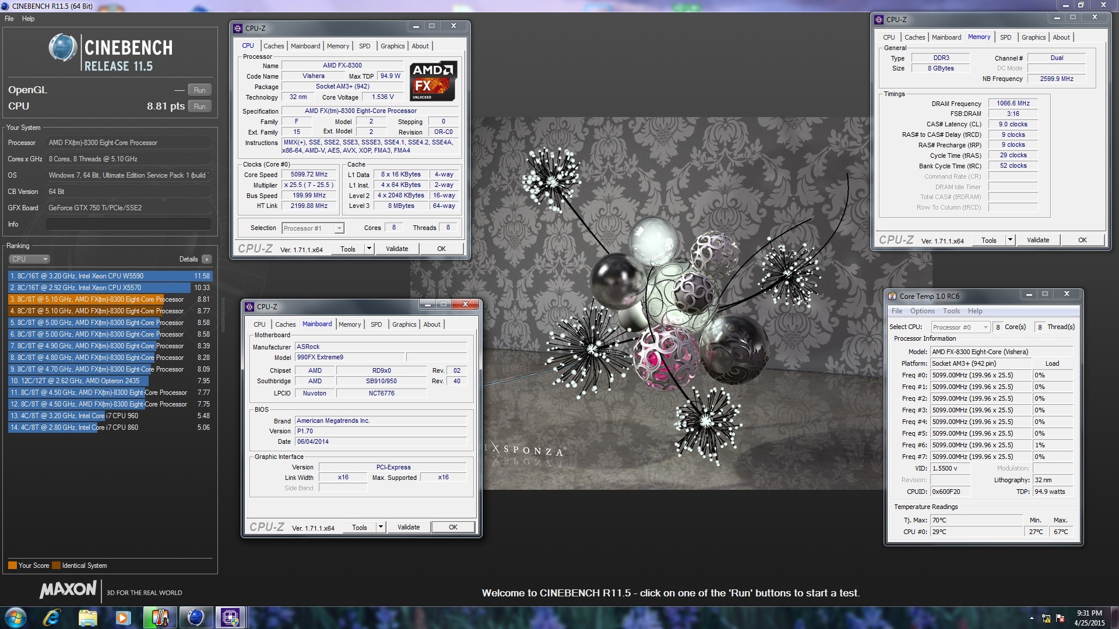Open Core Temp Options menu
Screen dimensions: 1119x629
[923, 311]
